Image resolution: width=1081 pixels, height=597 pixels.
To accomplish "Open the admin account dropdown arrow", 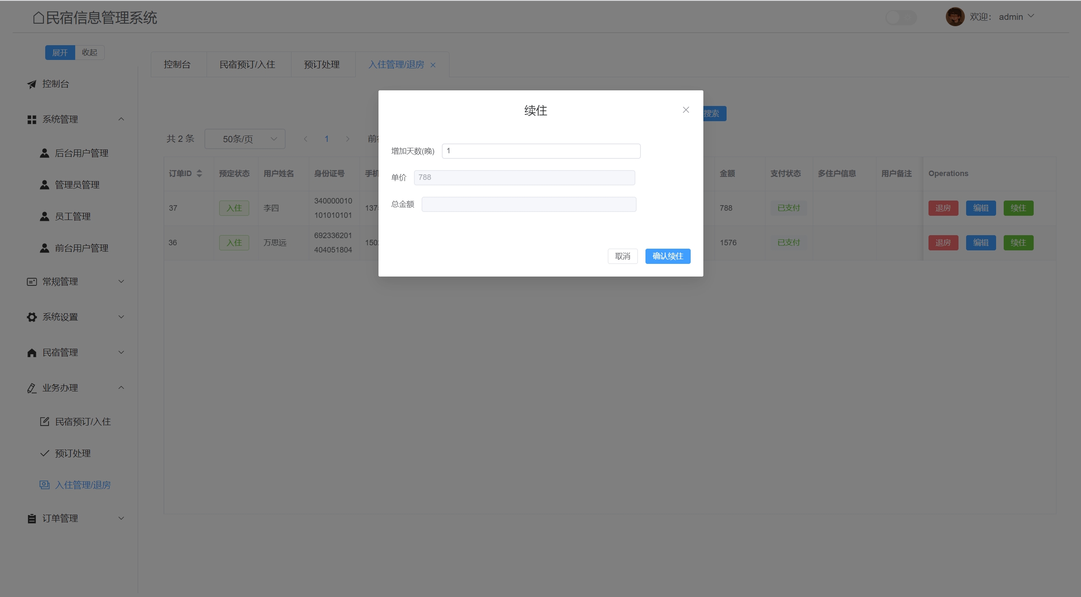I will pos(1031,16).
